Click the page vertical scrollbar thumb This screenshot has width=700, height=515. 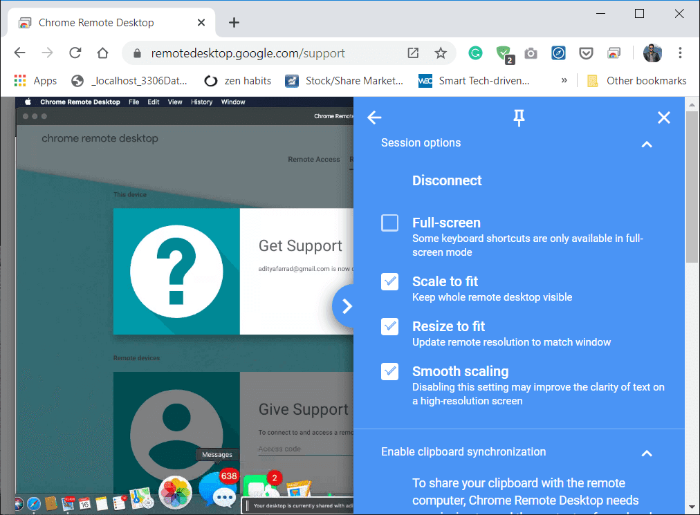coord(692,187)
